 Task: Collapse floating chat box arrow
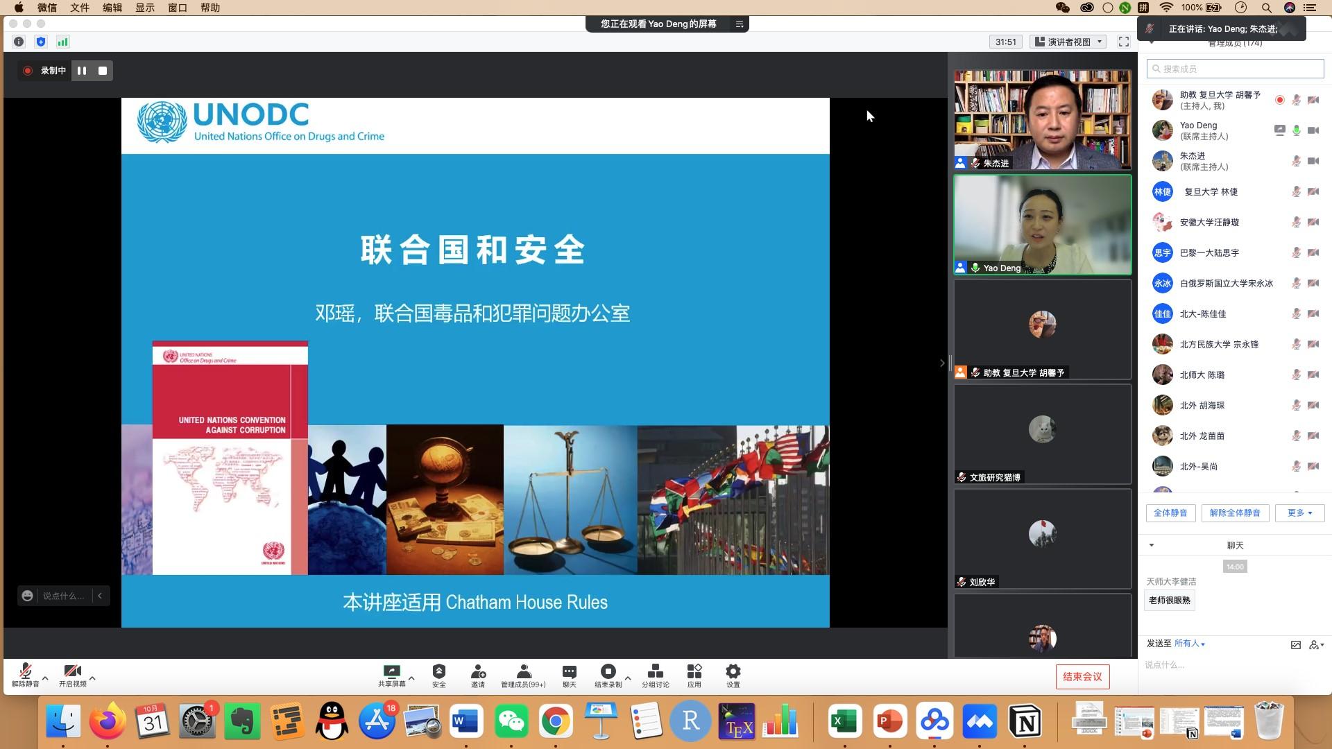tap(101, 596)
